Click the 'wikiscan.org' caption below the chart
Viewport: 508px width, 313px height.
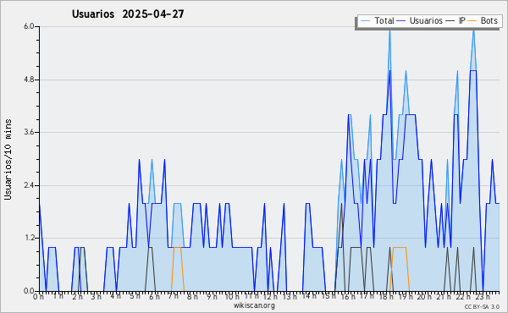click(x=254, y=305)
